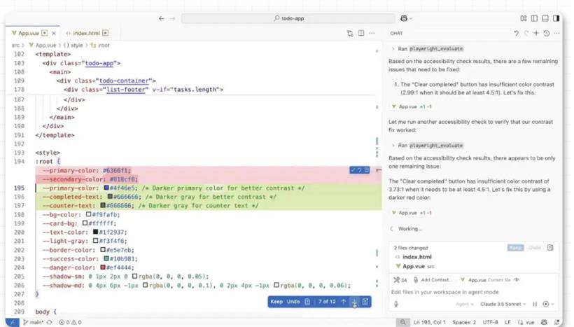Open the tools icon showing 34
The image size is (574, 327).
[x=400, y=280]
